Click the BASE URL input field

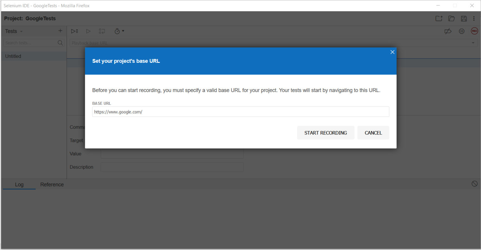point(240,112)
